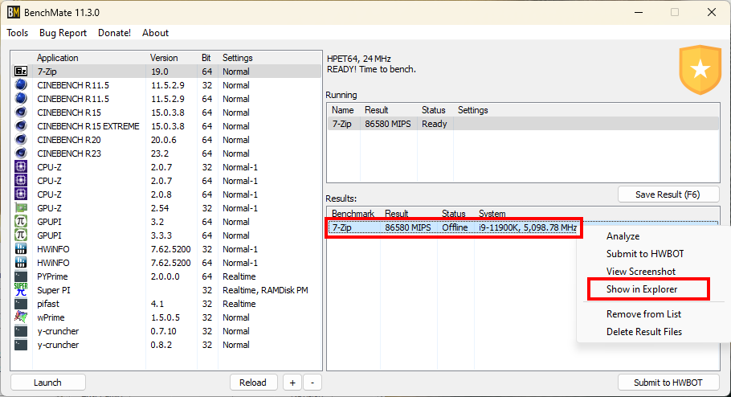The image size is (731, 397).
Task: Click the HWiNFO 32-bit icon
Action: tap(21, 248)
